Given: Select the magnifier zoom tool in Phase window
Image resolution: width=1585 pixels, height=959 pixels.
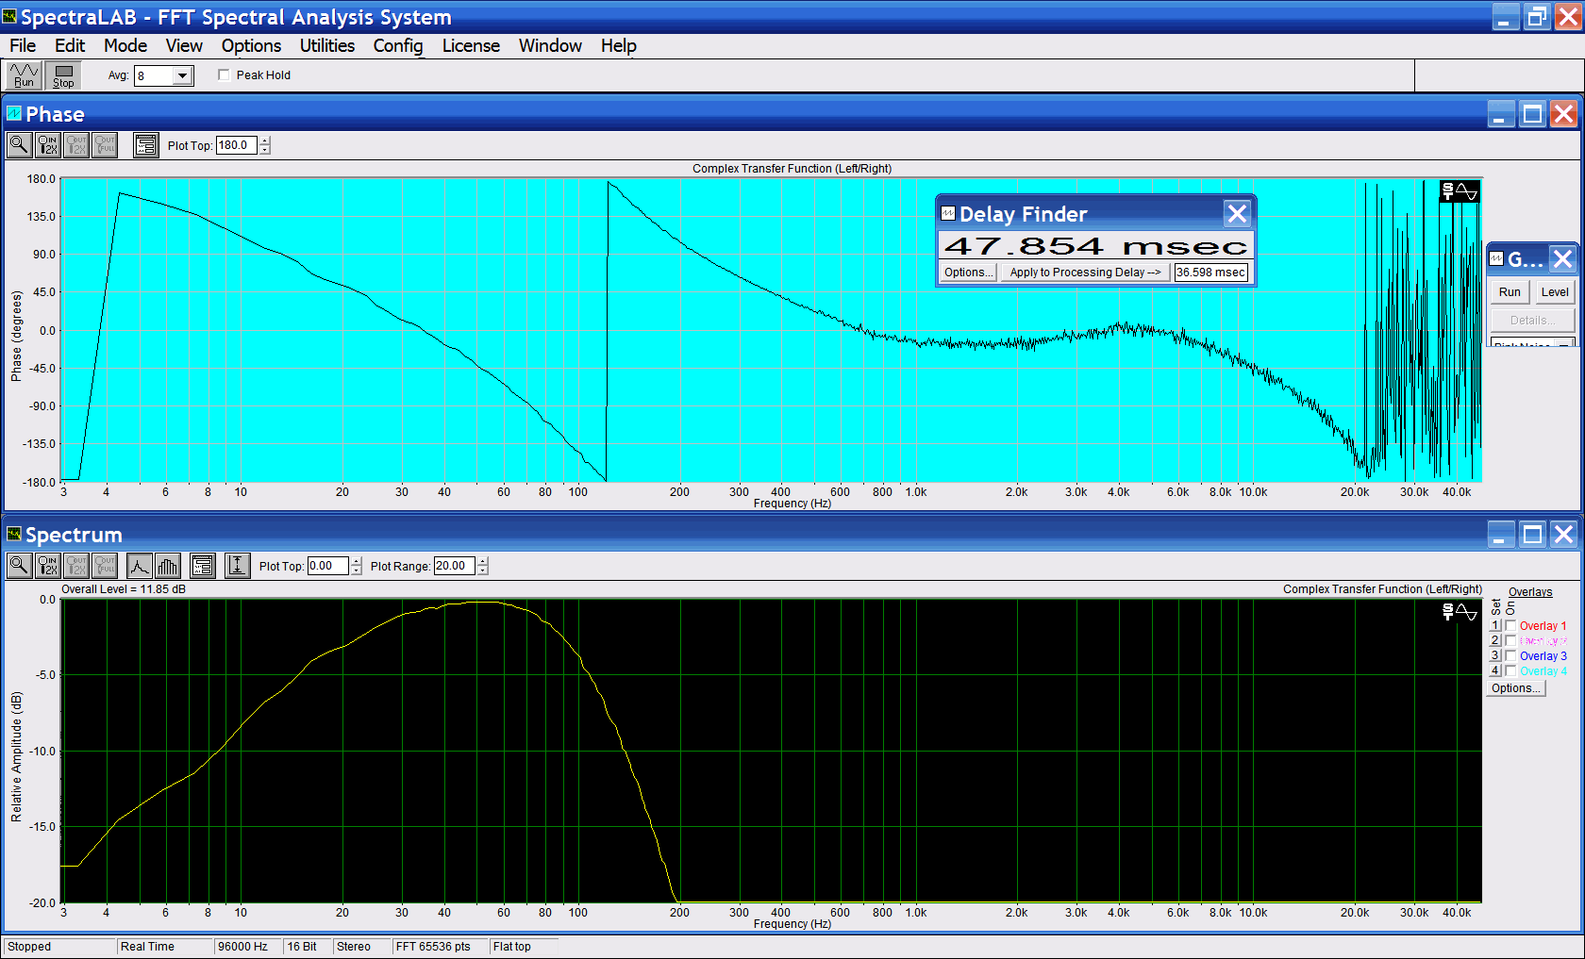Looking at the screenshot, I should [x=19, y=145].
